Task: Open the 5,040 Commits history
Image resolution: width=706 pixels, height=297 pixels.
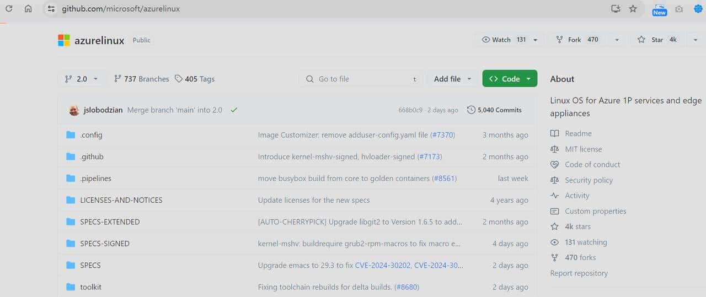Action: (x=494, y=110)
